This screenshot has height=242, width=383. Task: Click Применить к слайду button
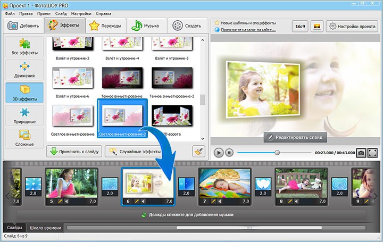coord(74,152)
